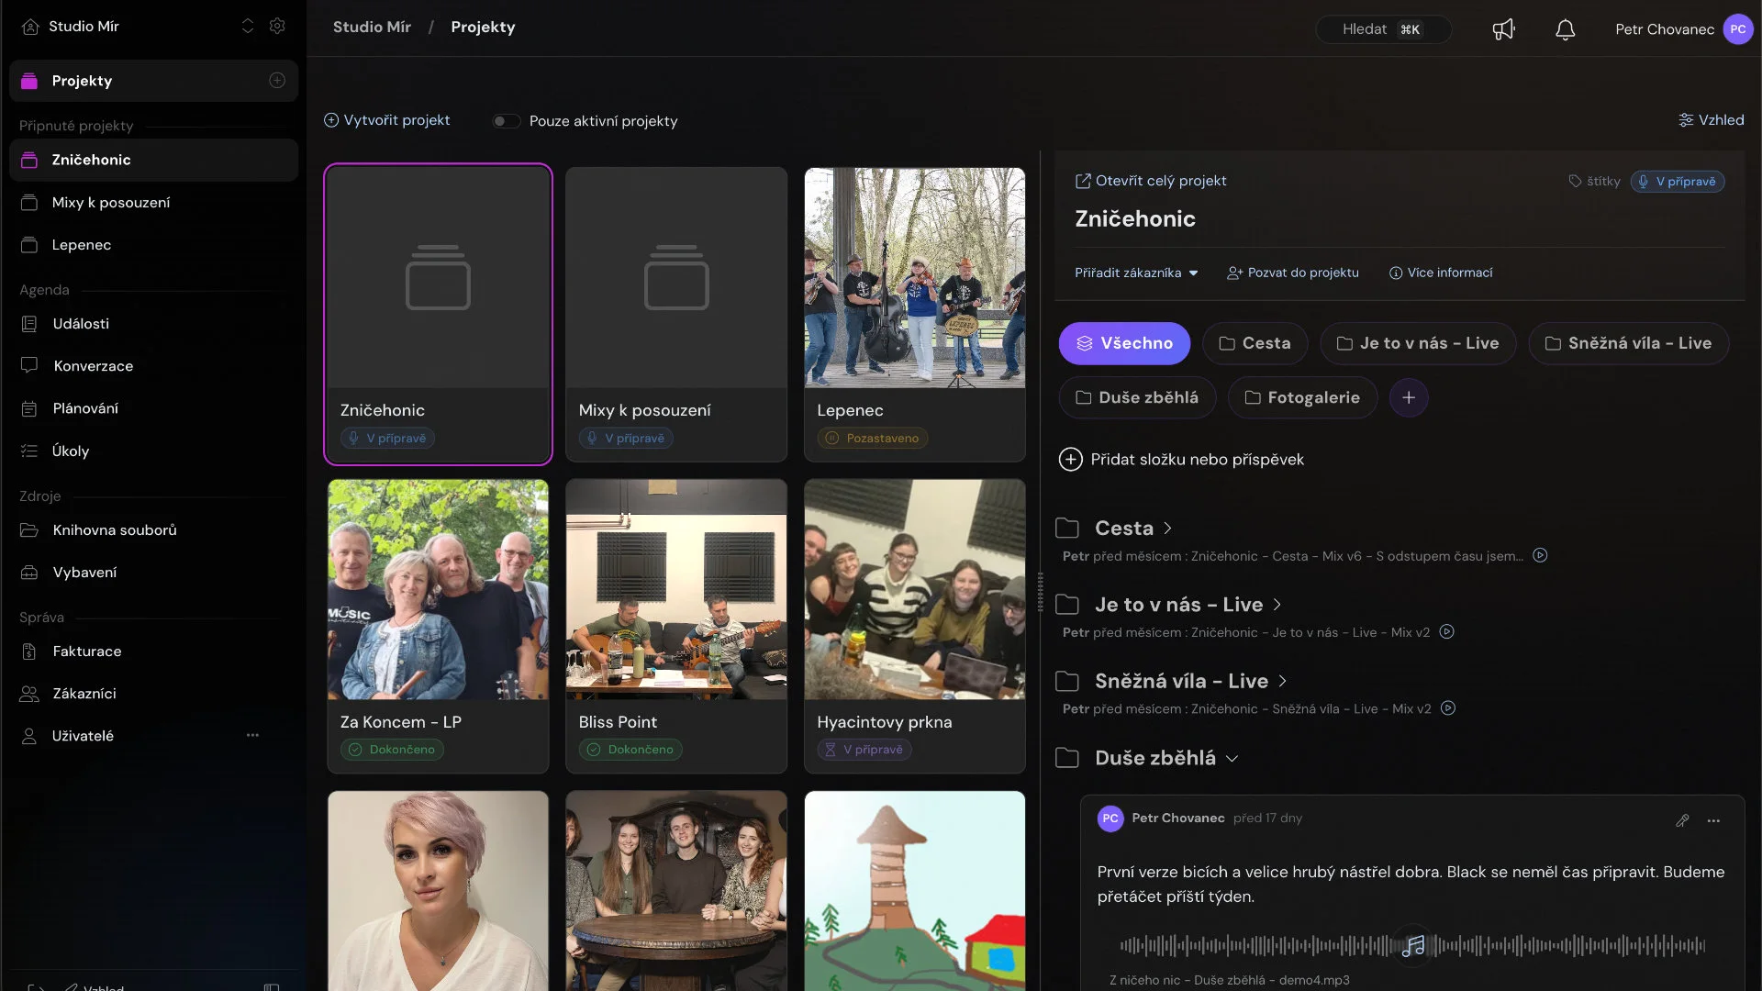Click Vytvořit projekt button
The height and width of the screenshot is (991, 1762).
tap(386, 120)
